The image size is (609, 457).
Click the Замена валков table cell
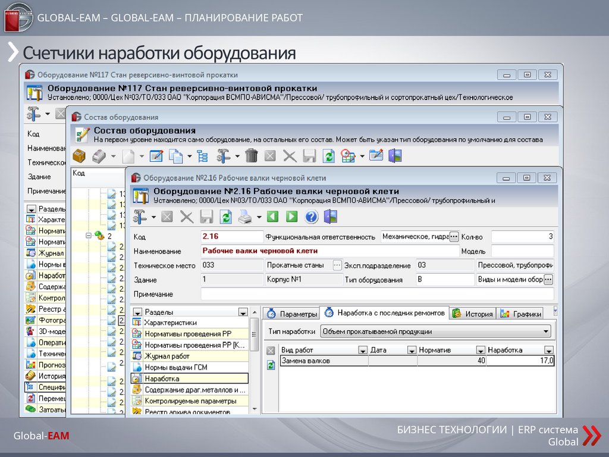(x=324, y=361)
